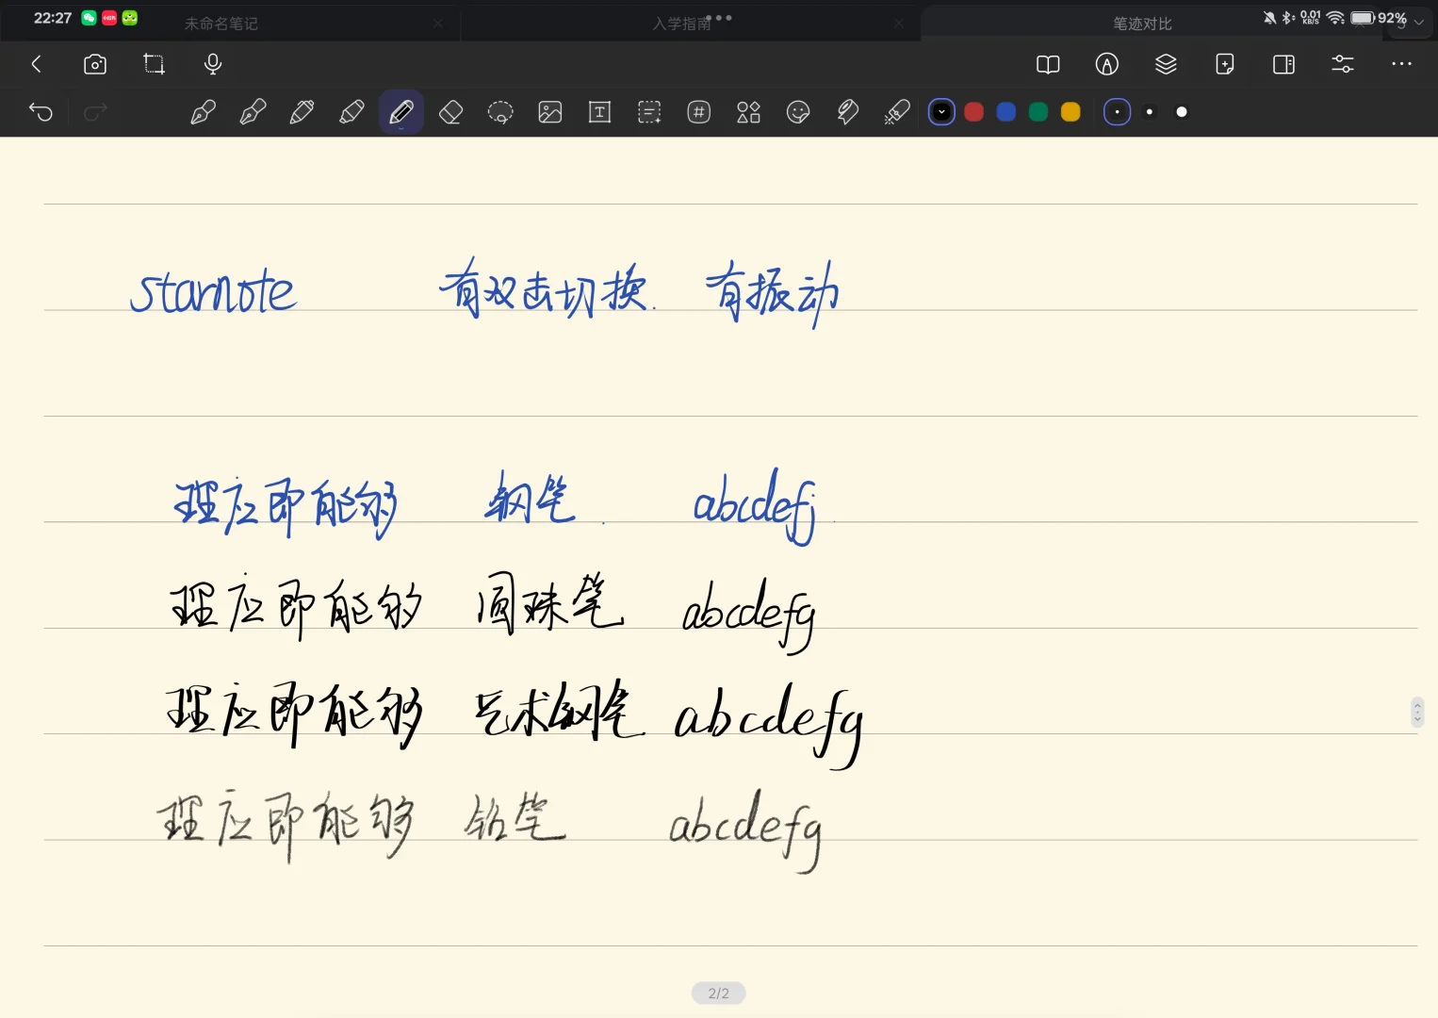Switch to the 入学指南 tab
This screenshot has width=1438, height=1018.
(691, 23)
